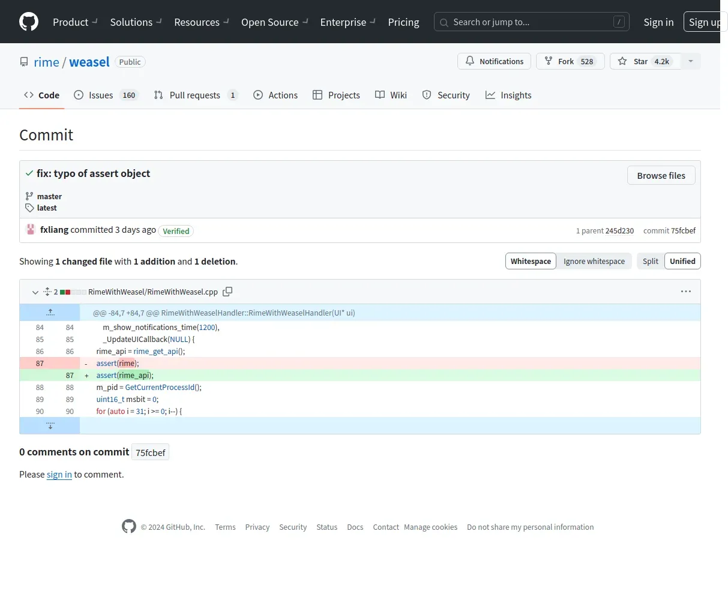The width and height of the screenshot is (728, 600).
Task: Copy file path with clipboard icon
Action: pyautogui.click(x=227, y=292)
